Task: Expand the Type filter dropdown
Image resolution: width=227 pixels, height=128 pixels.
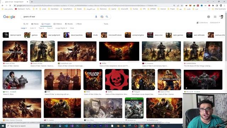Action: [x=41, y=28]
